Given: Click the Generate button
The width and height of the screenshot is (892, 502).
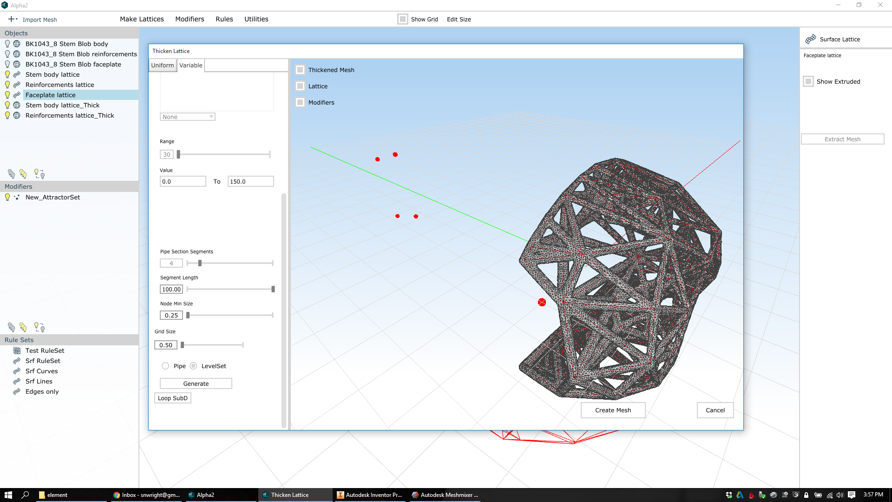Looking at the screenshot, I should click(196, 383).
